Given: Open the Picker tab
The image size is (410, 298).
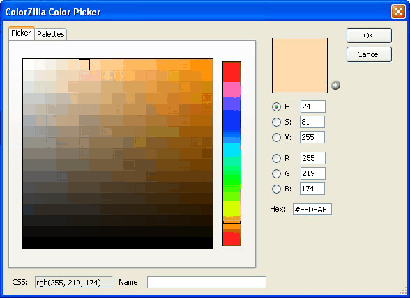Looking at the screenshot, I should (21, 33).
